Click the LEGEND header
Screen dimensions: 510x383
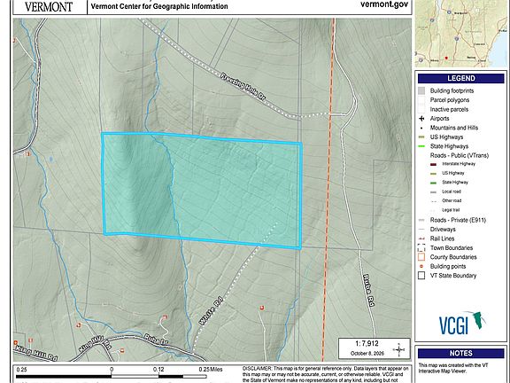461,78
